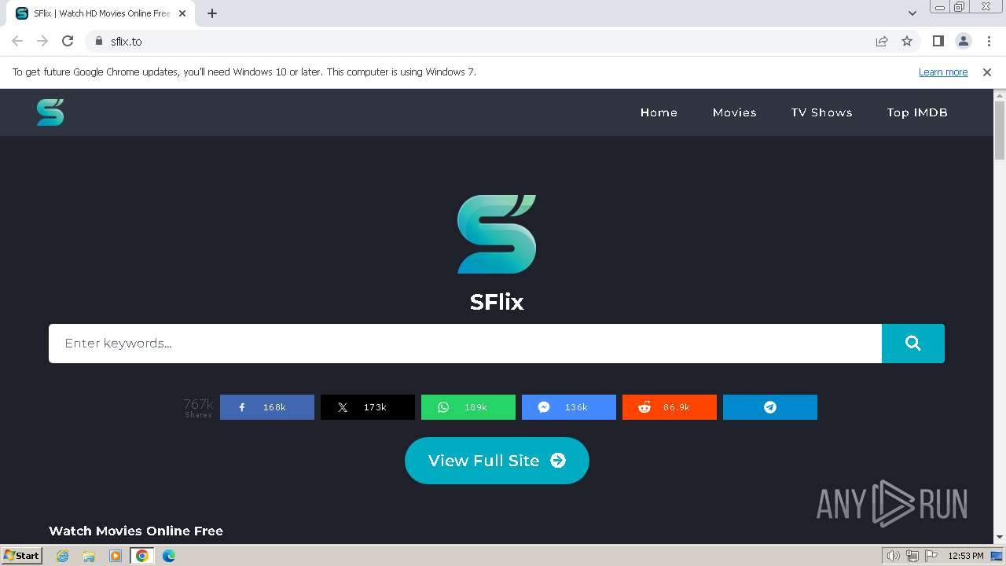Open the Chrome profile avatar
Image resolution: width=1006 pixels, height=566 pixels.
pyautogui.click(x=963, y=41)
